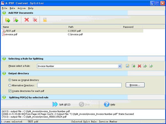This screenshot has height=124, width=166.
Task: Click the C:\TEST.pdf path cell
Action: 74,31
